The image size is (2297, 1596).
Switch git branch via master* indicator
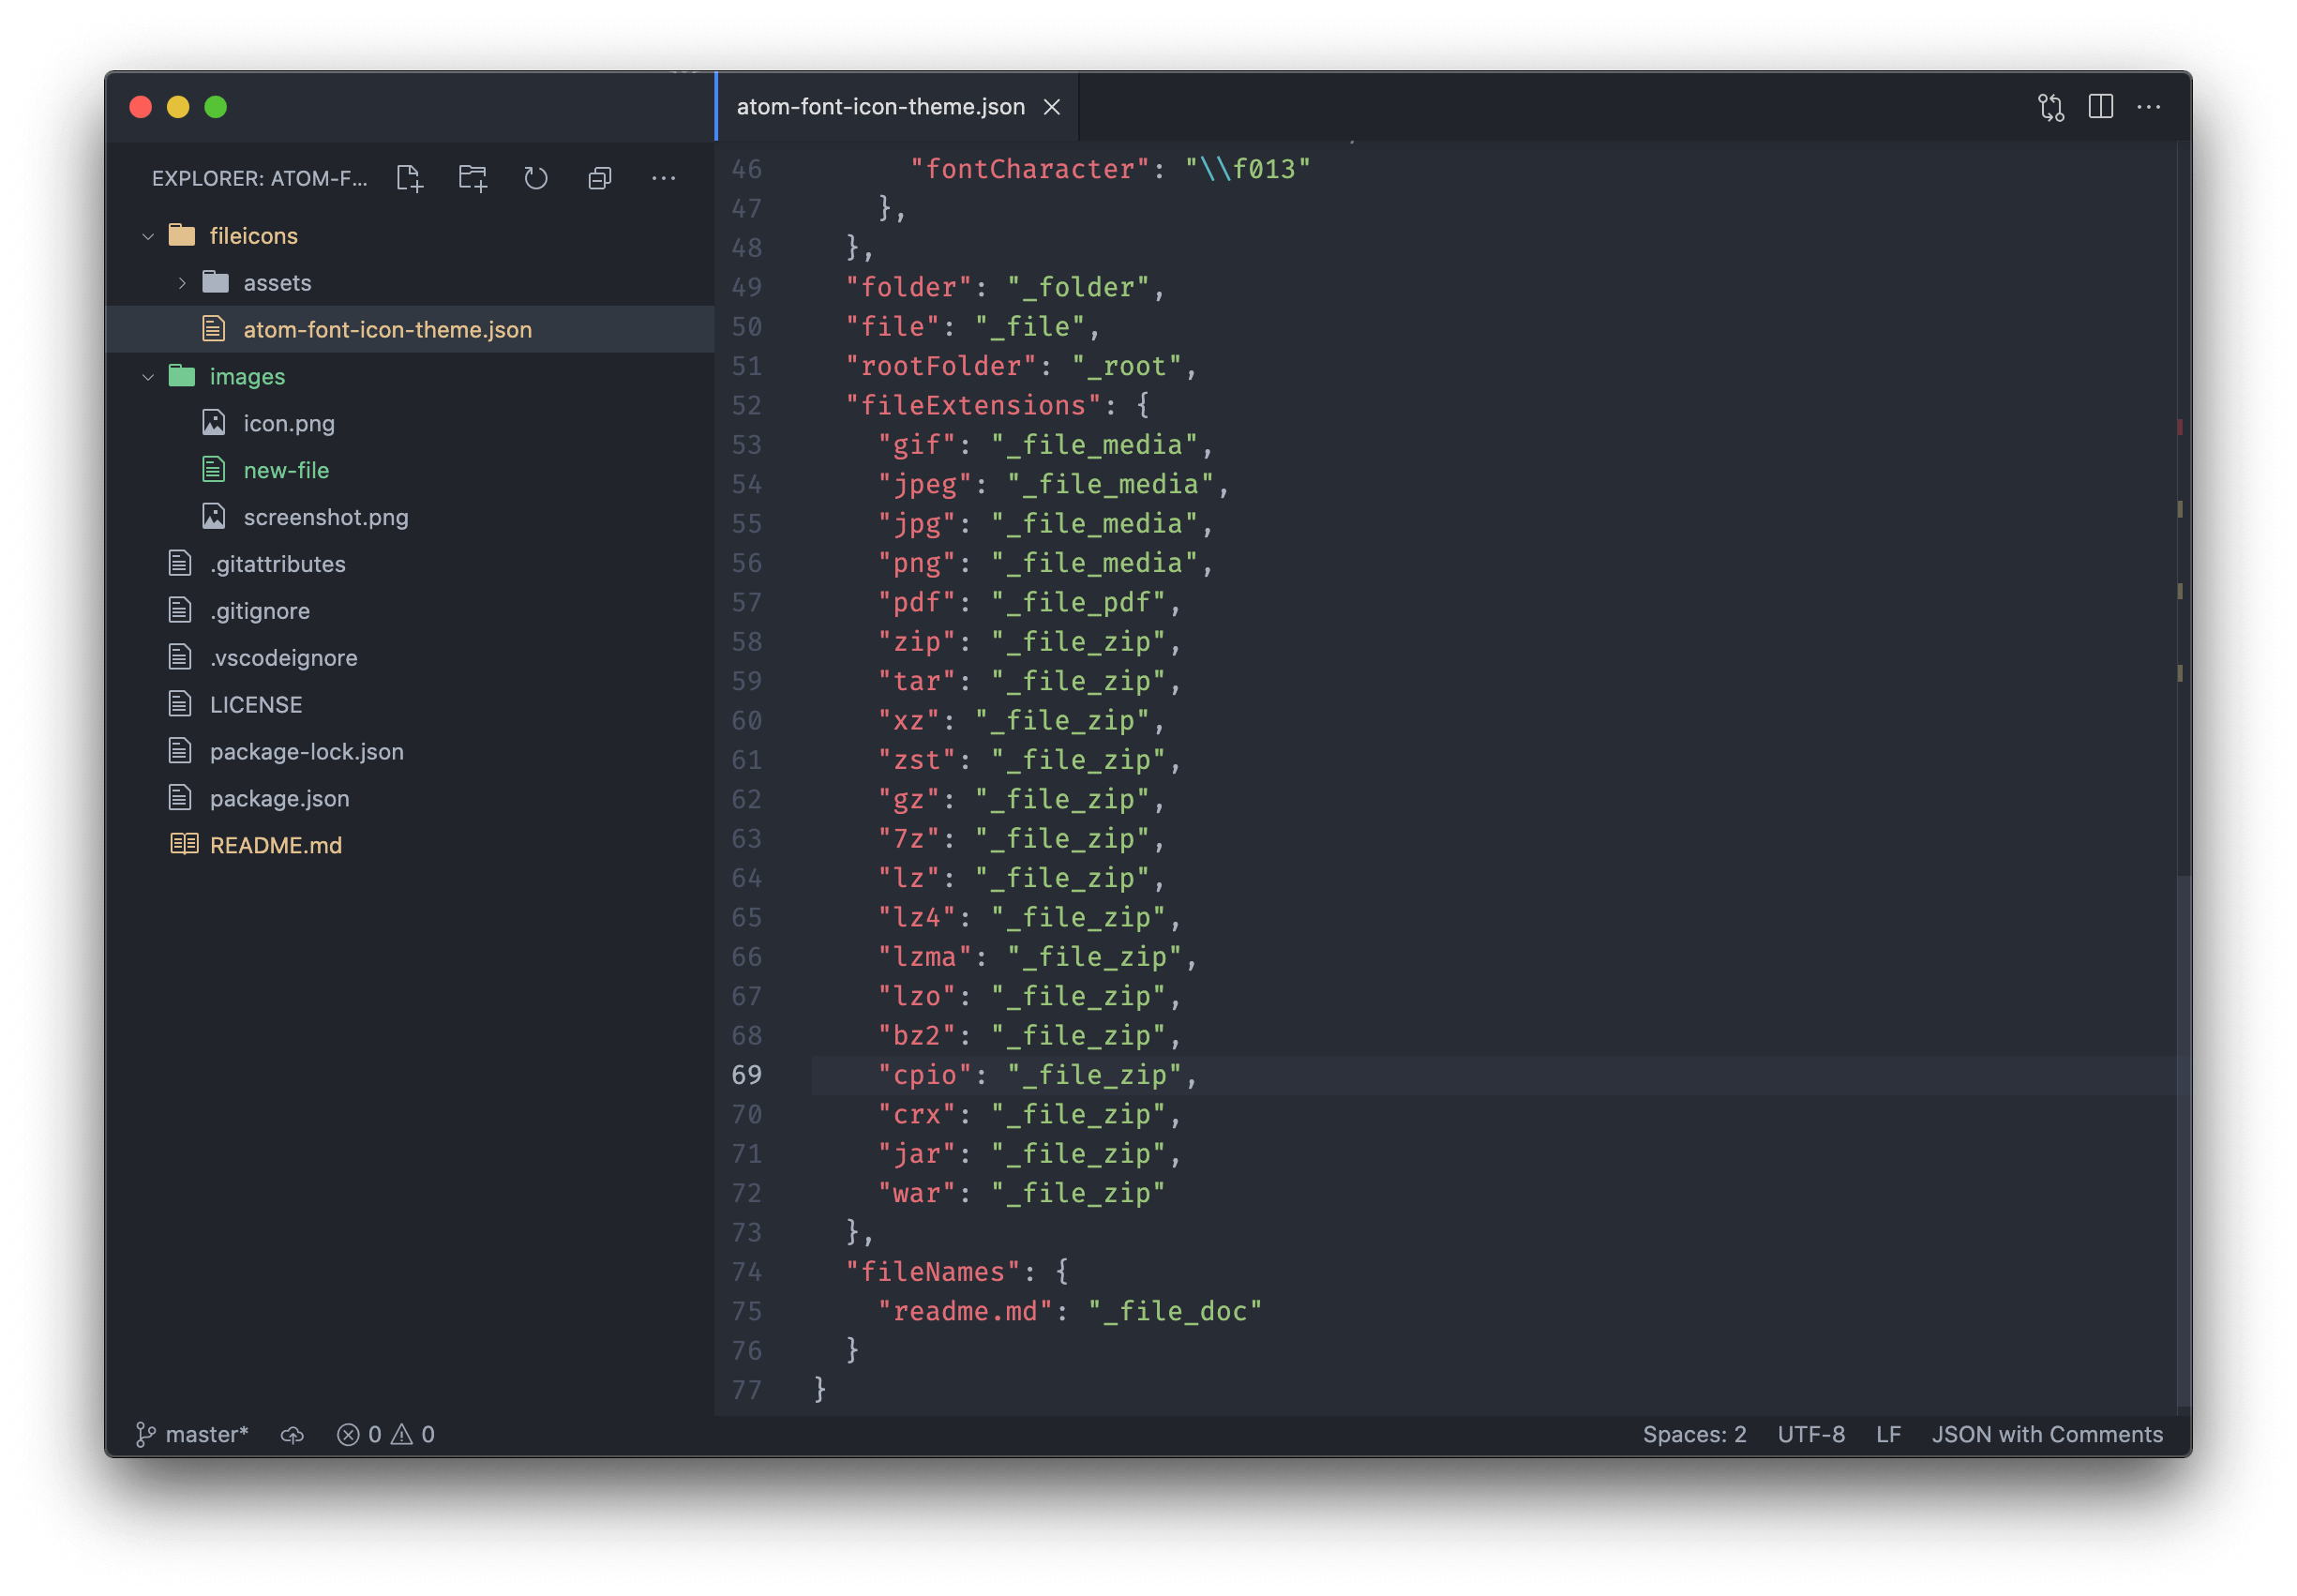tap(192, 1435)
